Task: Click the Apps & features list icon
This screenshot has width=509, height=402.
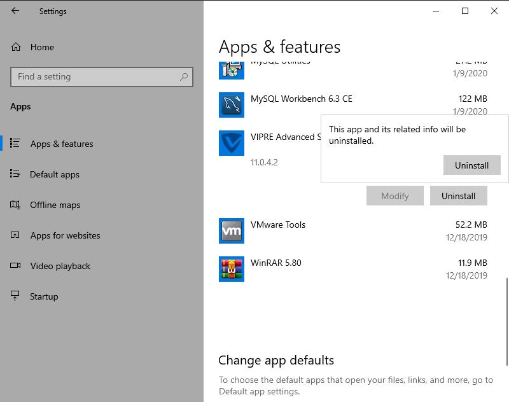Action: 15,143
